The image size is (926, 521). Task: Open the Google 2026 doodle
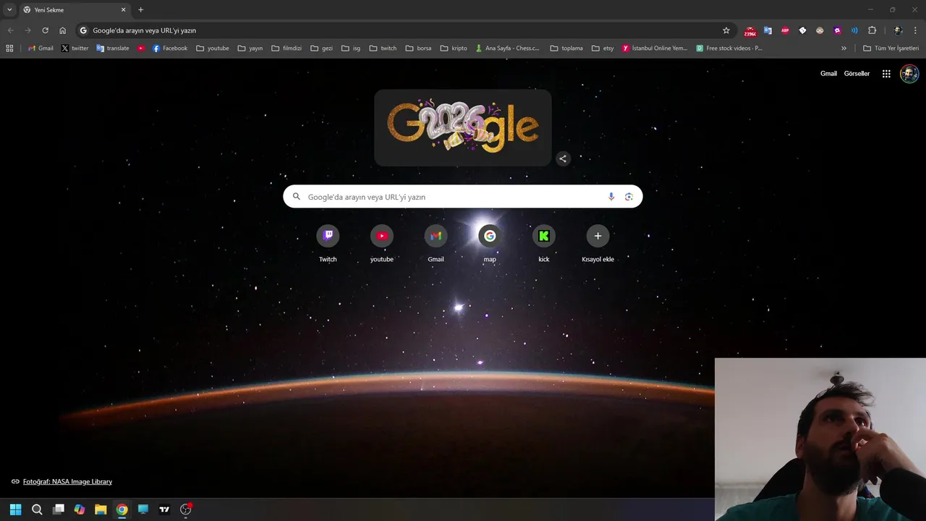point(463,127)
